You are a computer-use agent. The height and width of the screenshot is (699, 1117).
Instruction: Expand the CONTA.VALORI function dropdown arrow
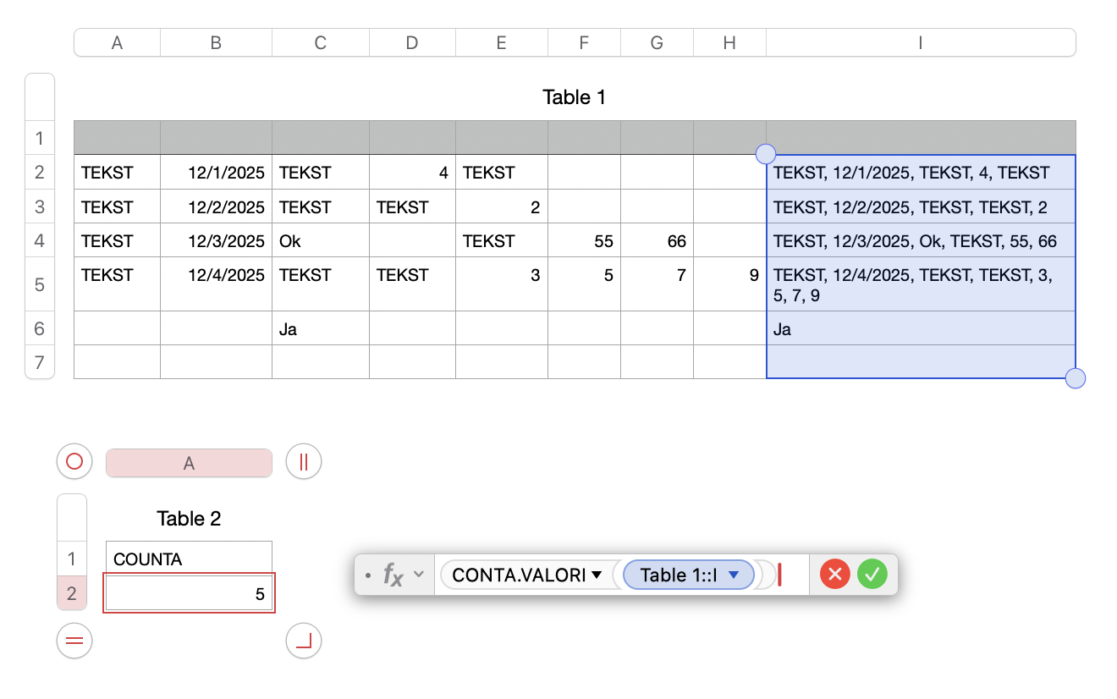[x=597, y=575]
